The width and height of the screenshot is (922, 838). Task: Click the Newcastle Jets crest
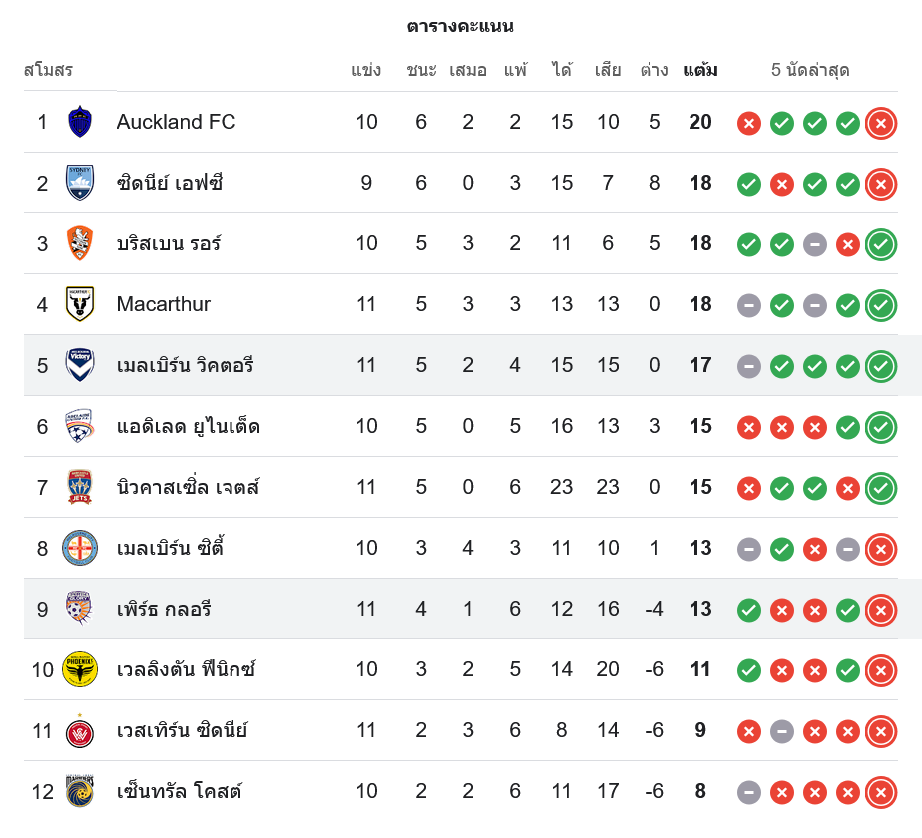[x=80, y=487]
